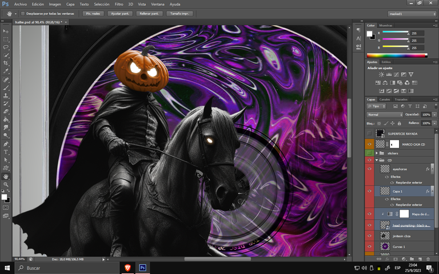Image resolution: width=439 pixels, height=274 pixels.
Task: Select the Eraser tool
Action: tap(6, 111)
